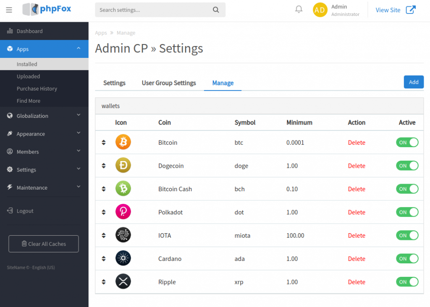Expand the Globalization sidebar section
This screenshot has height=307, width=430.
tap(44, 116)
